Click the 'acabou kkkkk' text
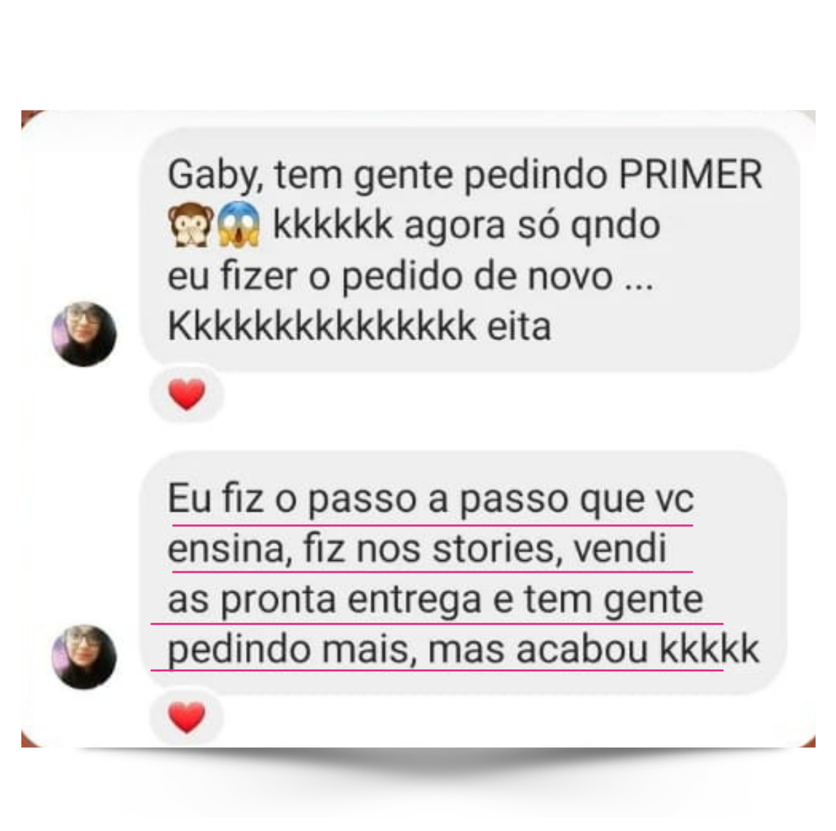Screen dimensions: 836x831 coord(638,650)
